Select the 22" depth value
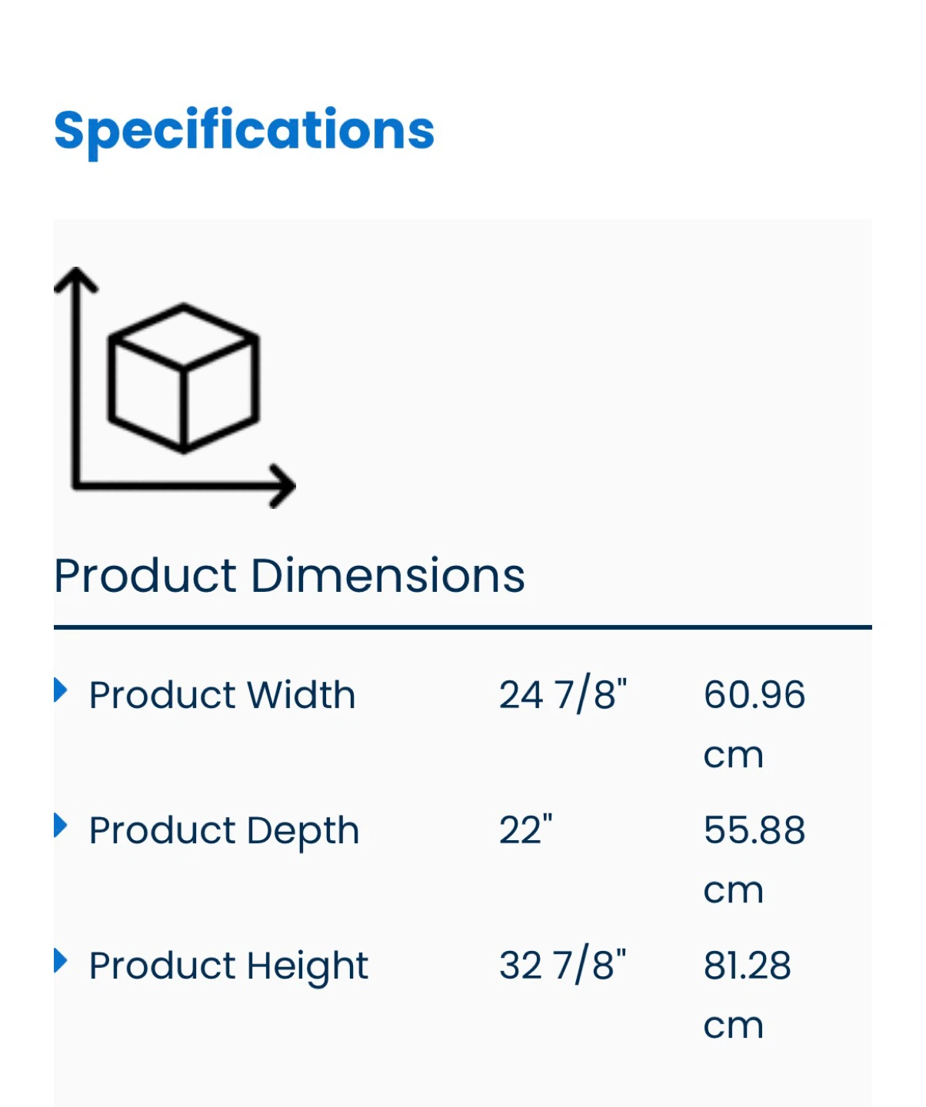Image resolution: width=926 pixels, height=1107 pixels. (x=526, y=830)
